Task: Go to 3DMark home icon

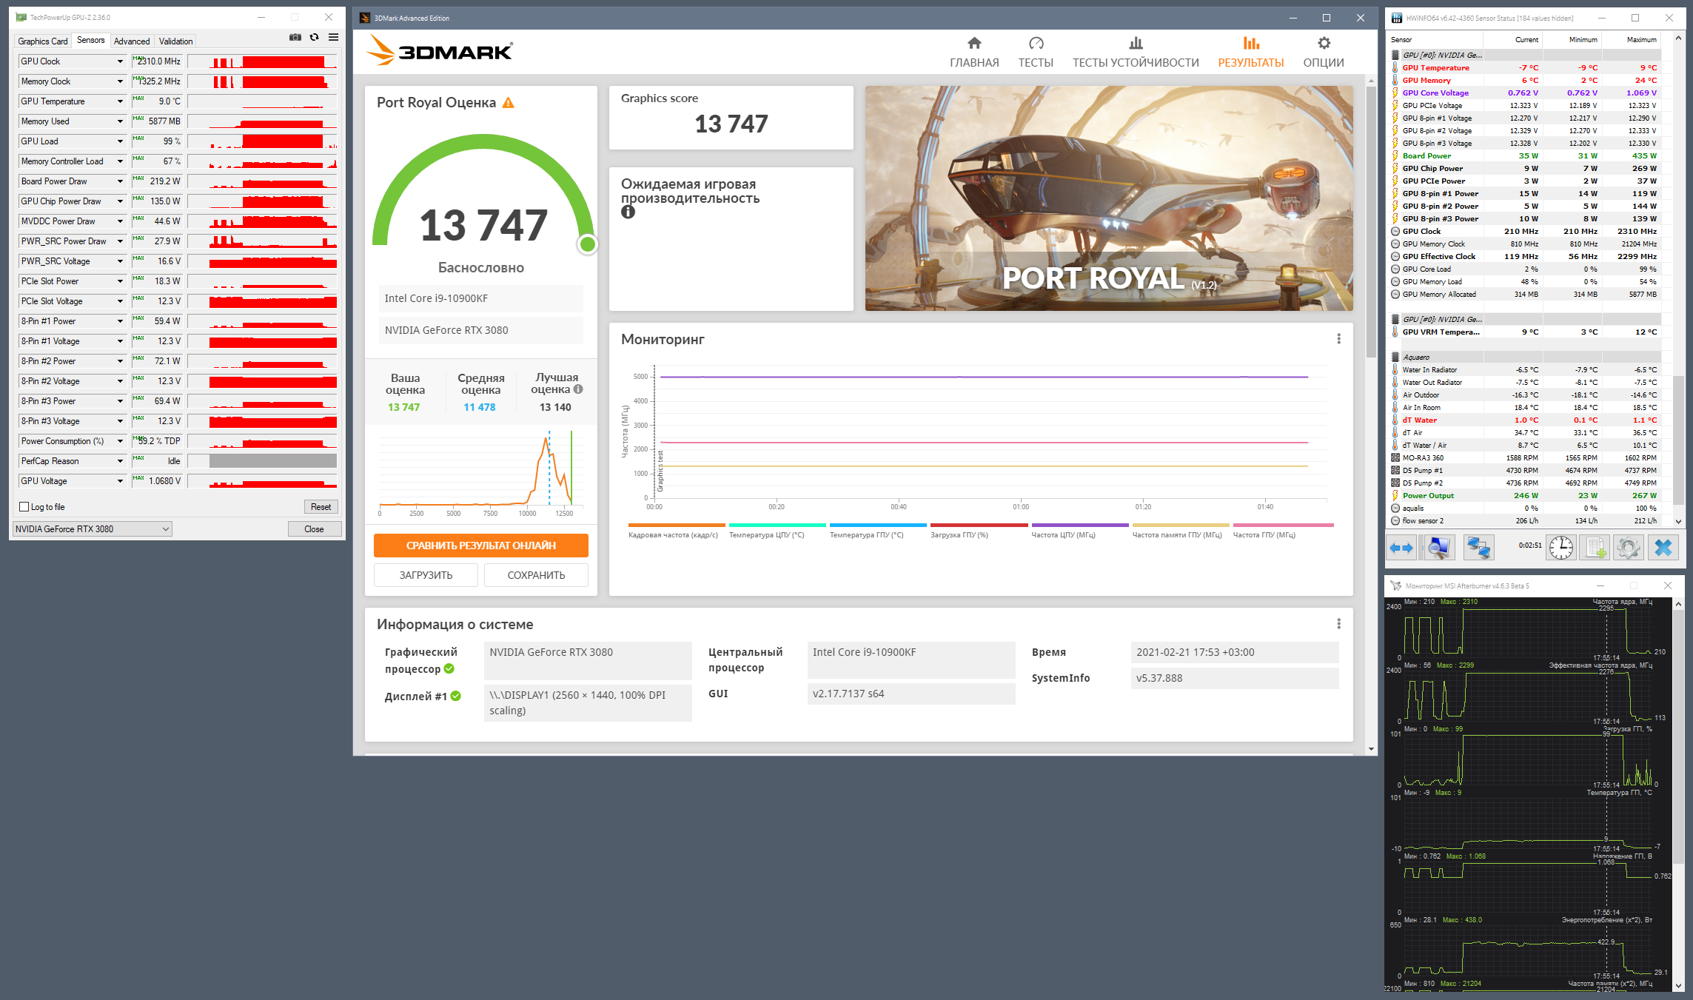Action: [x=973, y=44]
